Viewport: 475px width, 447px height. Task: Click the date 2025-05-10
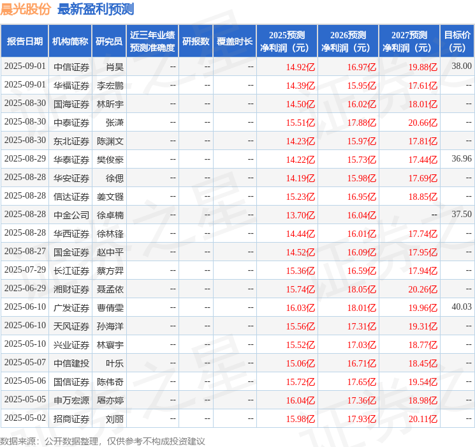click(x=25, y=344)
